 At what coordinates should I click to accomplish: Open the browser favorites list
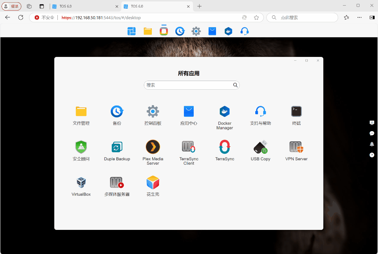(x=346, y=17)
